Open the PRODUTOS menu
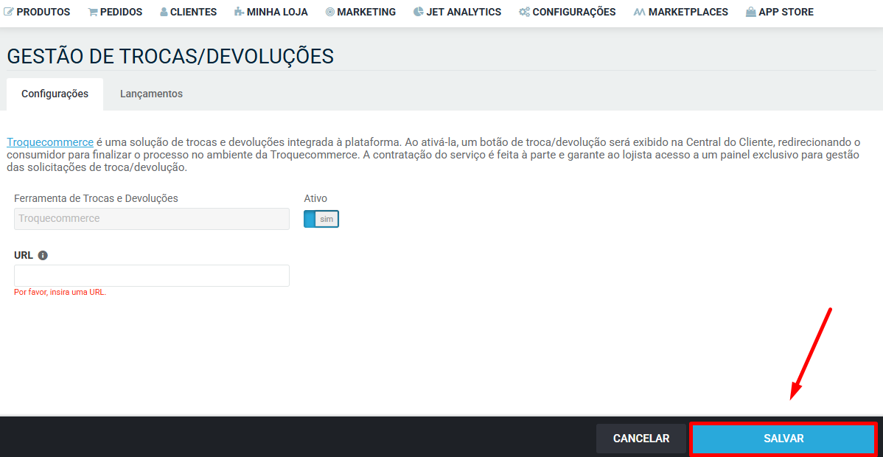The height and width of the screenshot is (457, 883). [37, 12]
